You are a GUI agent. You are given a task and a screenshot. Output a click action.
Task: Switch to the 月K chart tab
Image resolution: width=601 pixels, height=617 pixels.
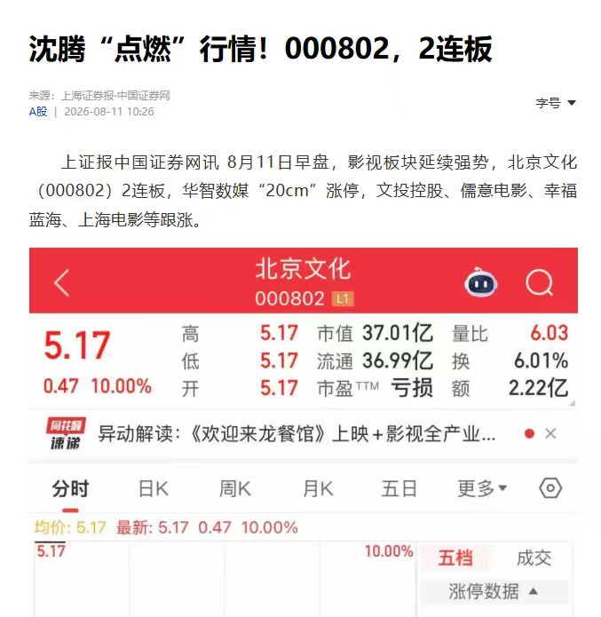pyautogui.click(x=318, y=489)
